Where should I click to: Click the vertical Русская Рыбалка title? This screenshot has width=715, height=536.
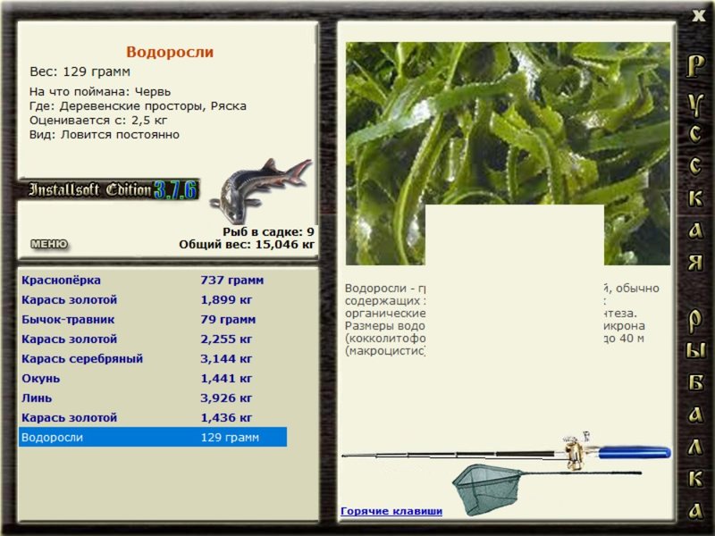[695, 287]
